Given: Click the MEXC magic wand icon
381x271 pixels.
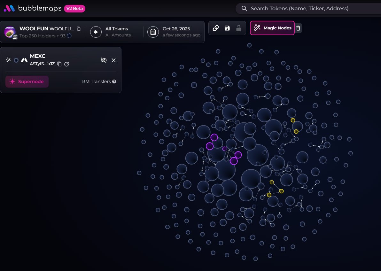Looking at the screenshot, I should 8,60.
